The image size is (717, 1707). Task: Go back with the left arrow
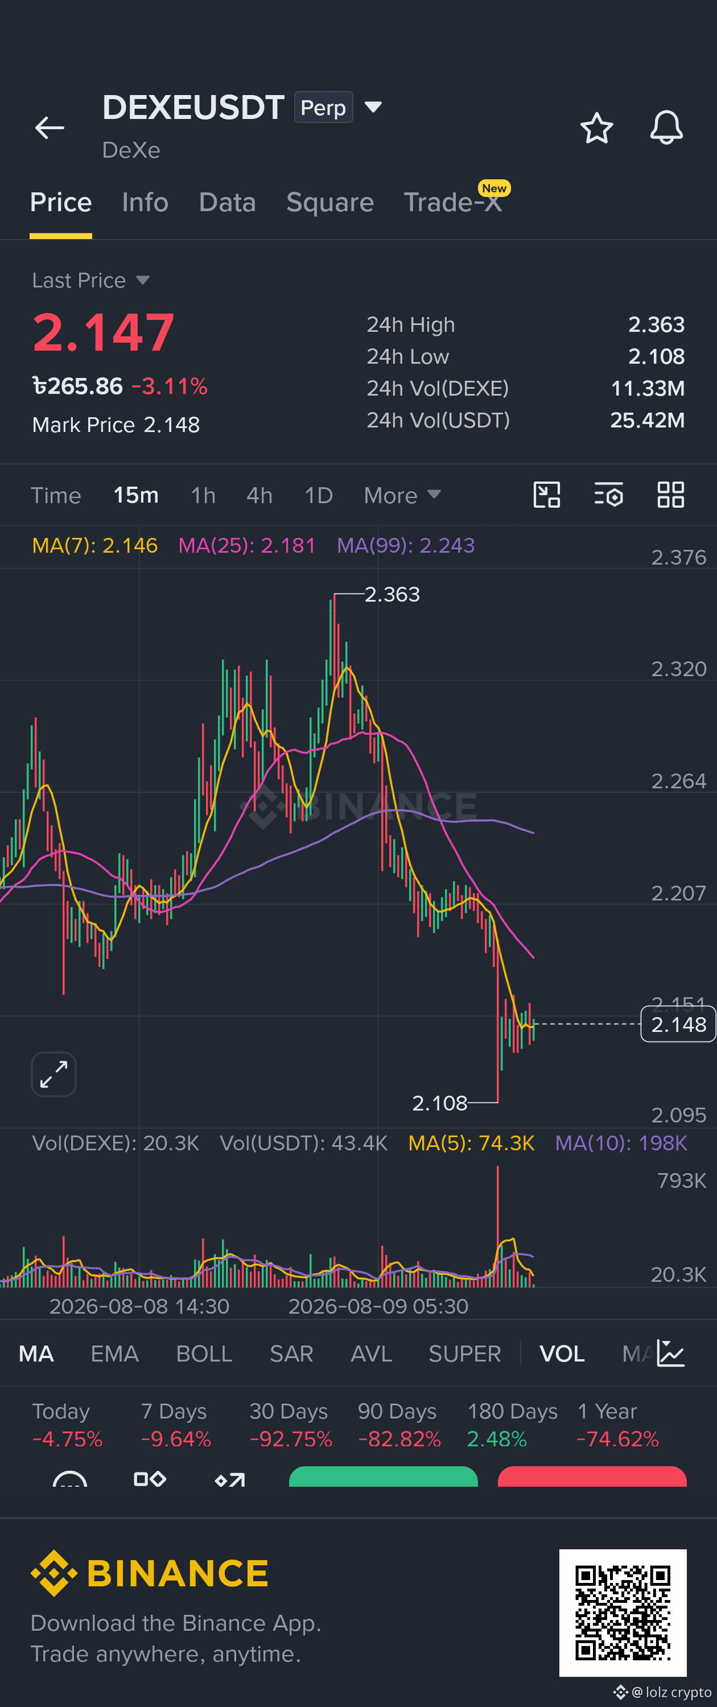click(x=49, y=128)
